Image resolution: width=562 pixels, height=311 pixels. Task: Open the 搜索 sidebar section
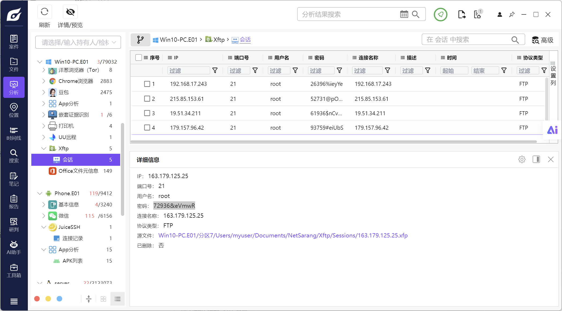pyautogui.click(x=14, y=156)
